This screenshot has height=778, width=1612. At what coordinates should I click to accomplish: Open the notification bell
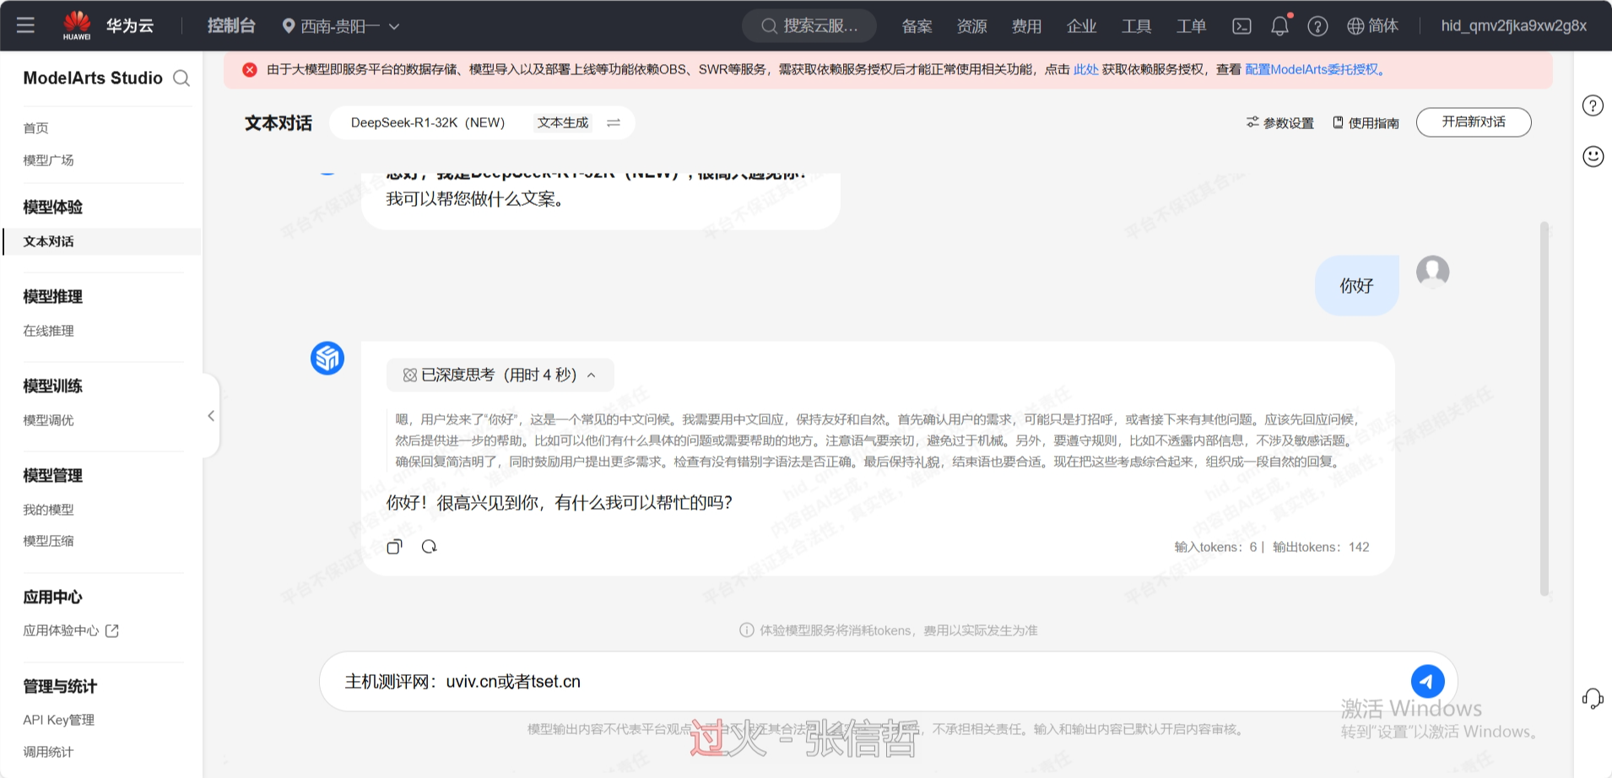(1279, 26)
